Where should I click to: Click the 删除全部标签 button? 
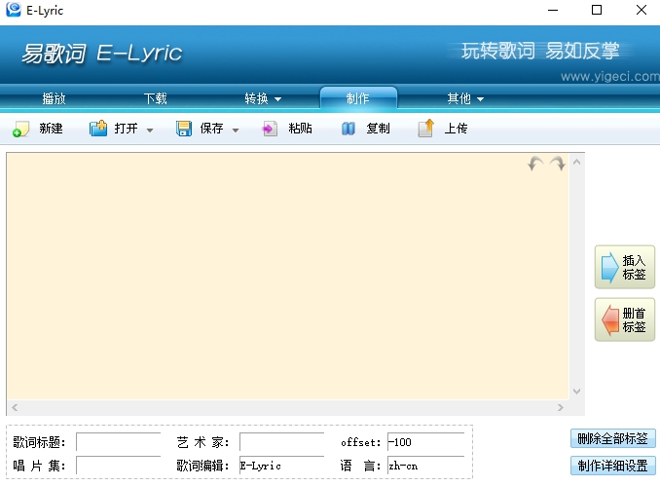click(613, 438)
